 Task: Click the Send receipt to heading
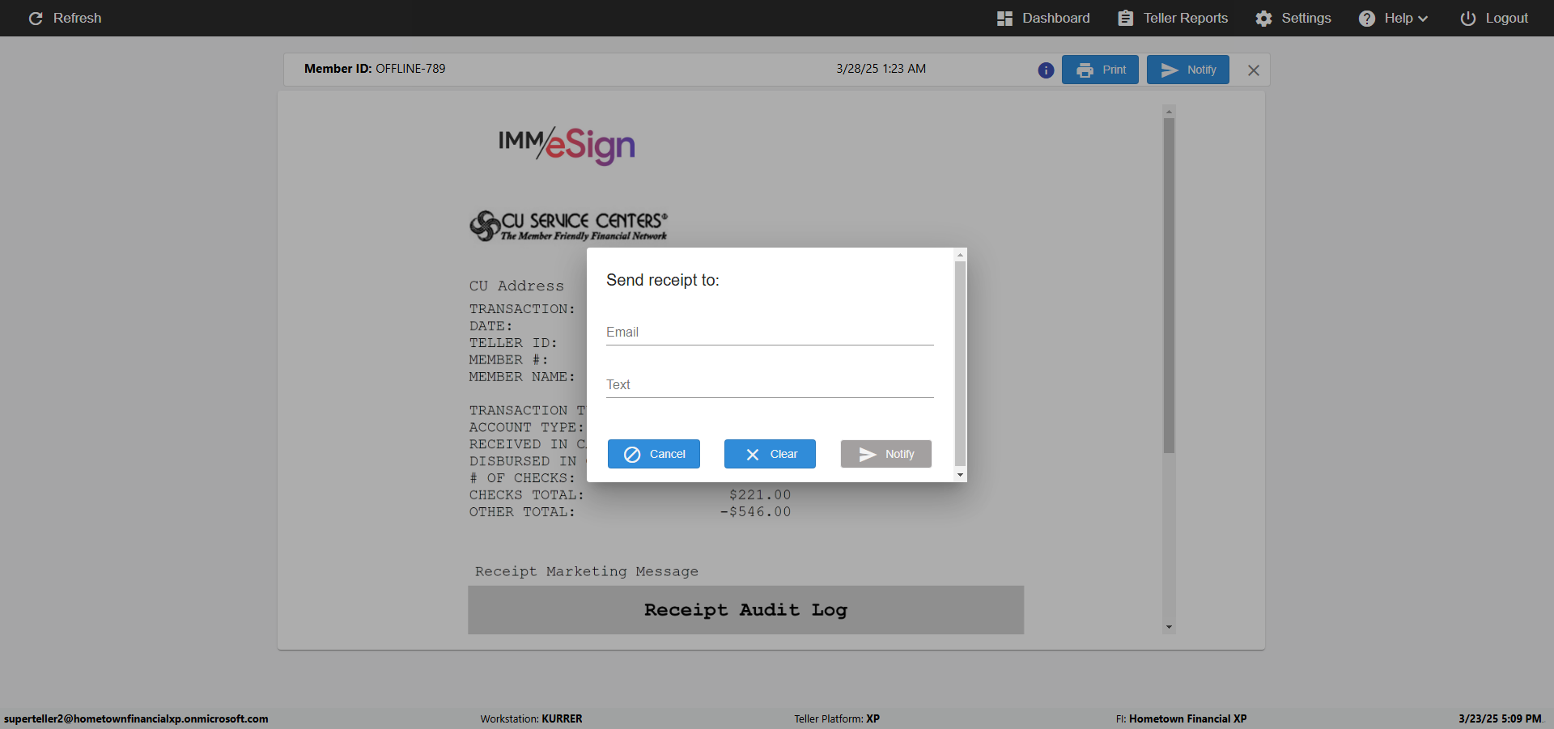click(663, 280)
